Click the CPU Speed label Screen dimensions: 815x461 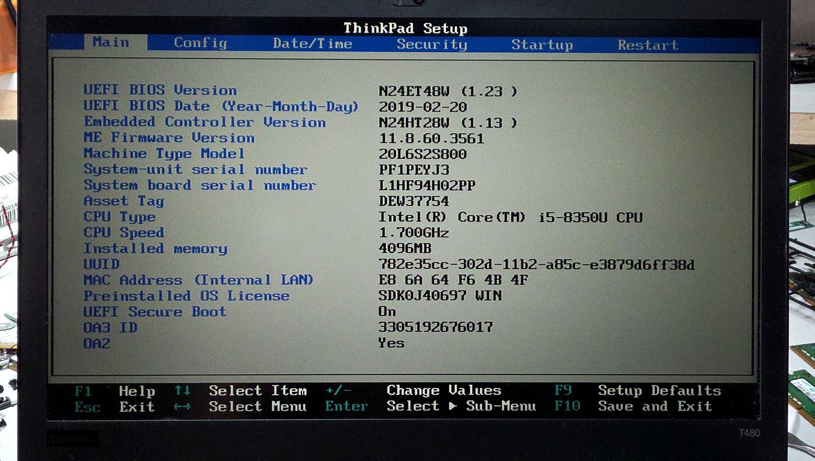click(x=124, y=232)
